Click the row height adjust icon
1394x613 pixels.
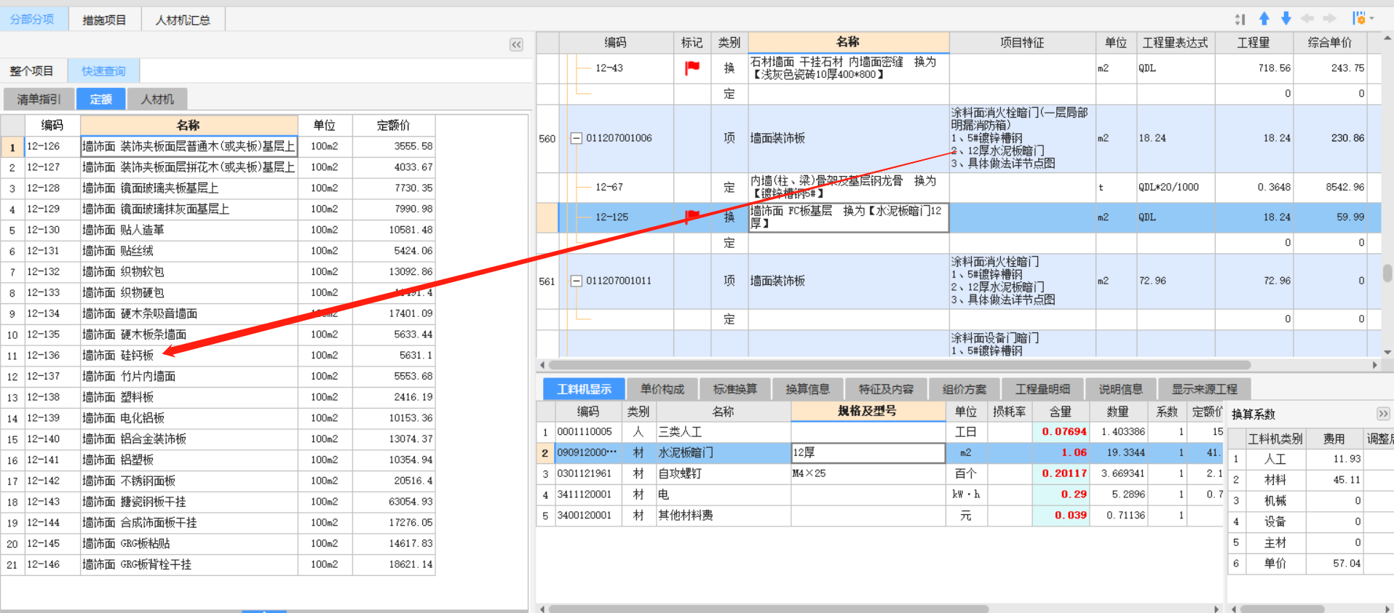(x=1240, y=19)
